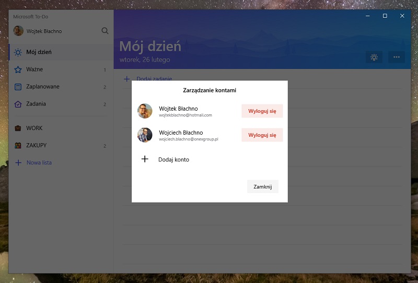Click the Wojtek Błachno account name in sidebar
The image size is (418, 283).
pos(44,31)
